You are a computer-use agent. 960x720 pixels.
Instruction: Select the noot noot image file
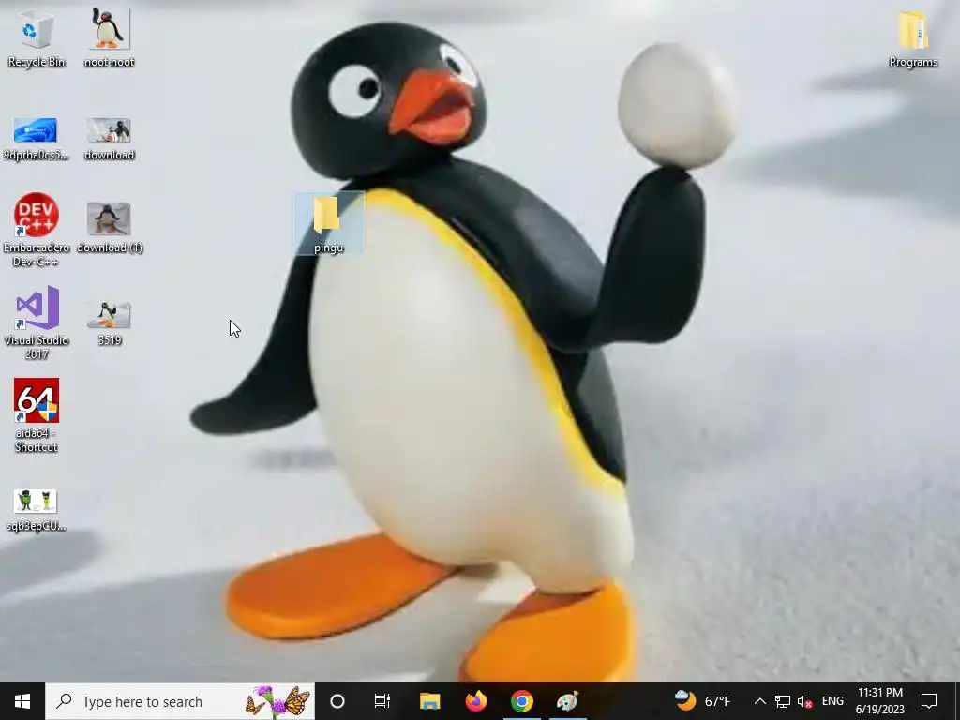click(109, 37)
